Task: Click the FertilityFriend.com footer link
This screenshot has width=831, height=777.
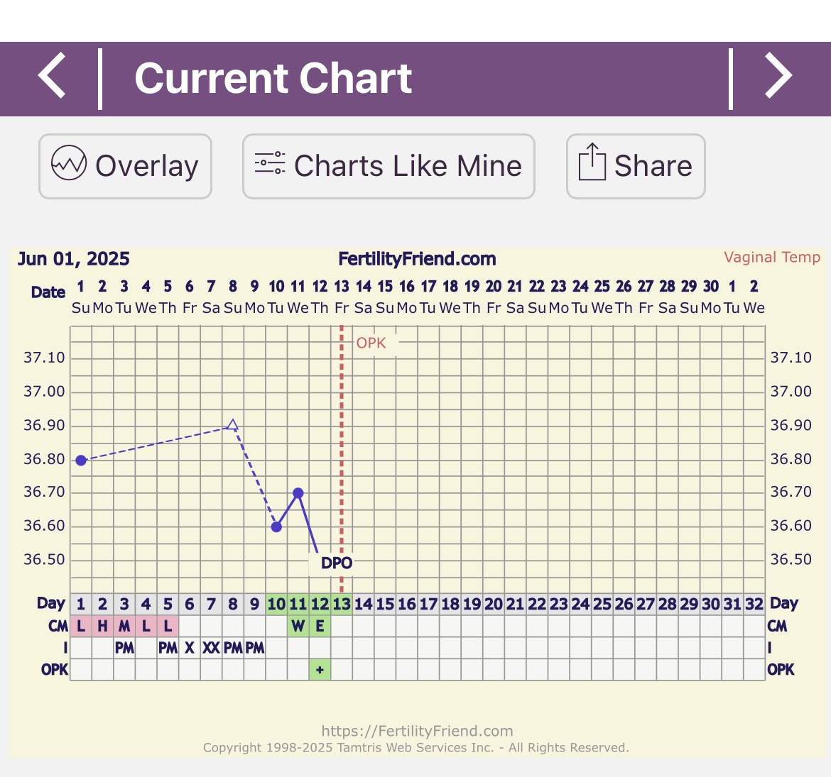Action: tap(417, 731)
